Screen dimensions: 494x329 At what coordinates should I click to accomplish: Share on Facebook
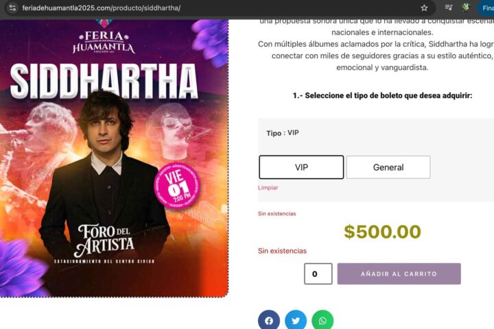269,320
